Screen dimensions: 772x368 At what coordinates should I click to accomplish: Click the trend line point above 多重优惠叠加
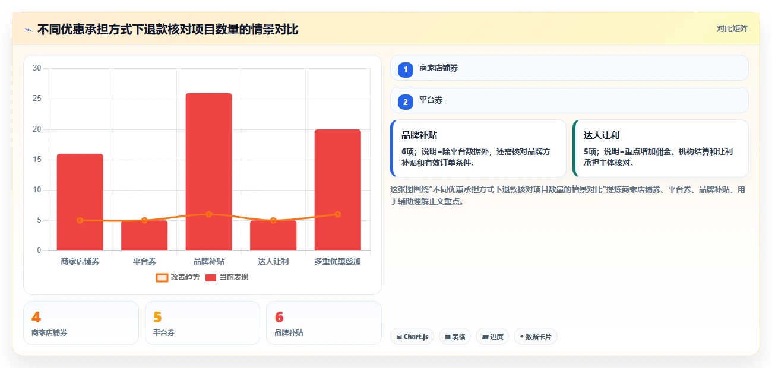click(x=337, y=214)
